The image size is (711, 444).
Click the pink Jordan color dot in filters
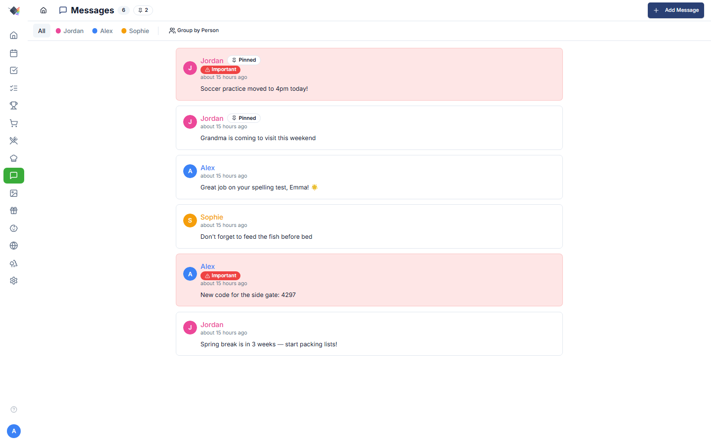58,31
